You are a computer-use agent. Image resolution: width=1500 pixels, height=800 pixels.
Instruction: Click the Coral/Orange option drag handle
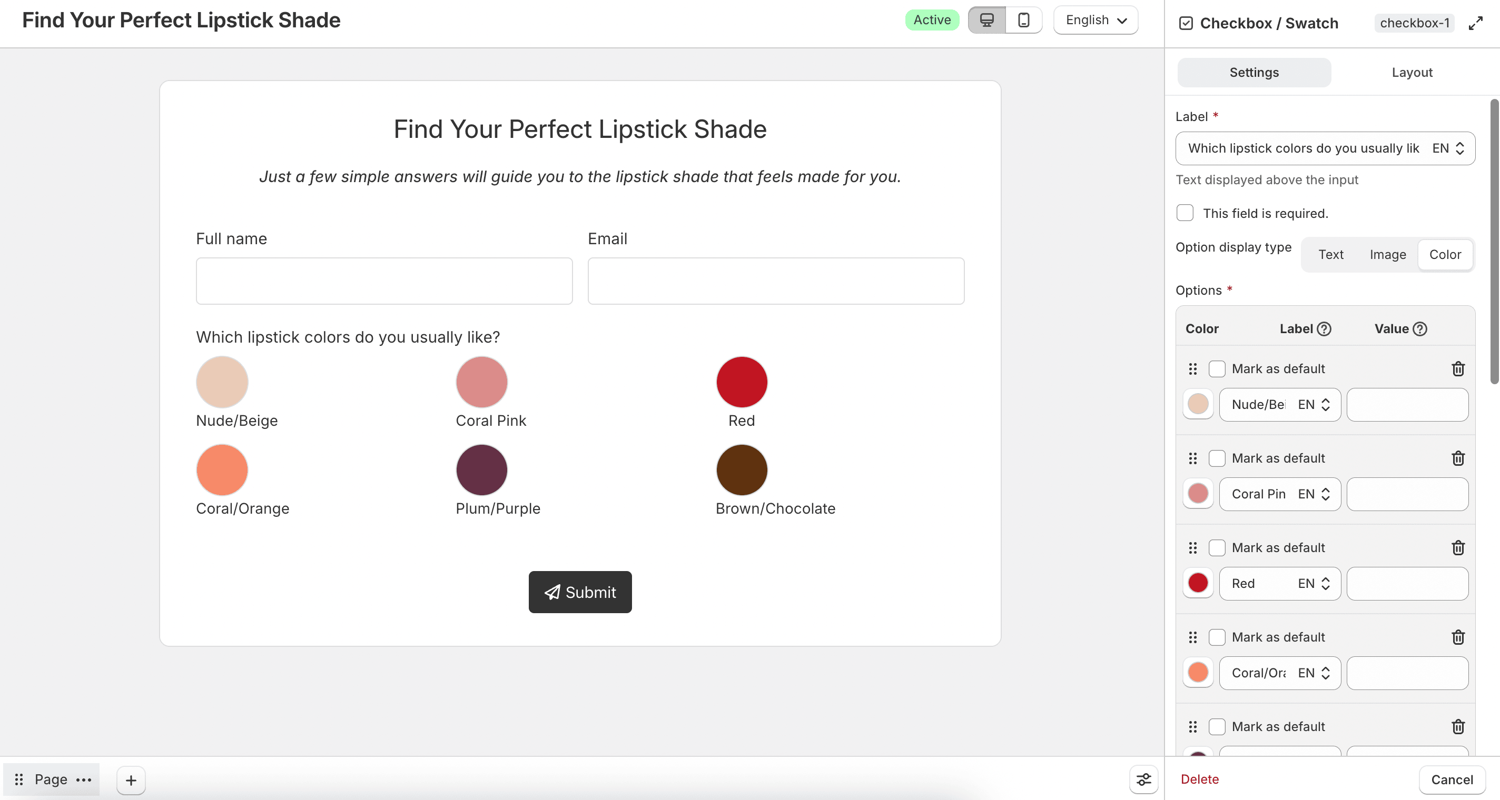coord(1192,638)
